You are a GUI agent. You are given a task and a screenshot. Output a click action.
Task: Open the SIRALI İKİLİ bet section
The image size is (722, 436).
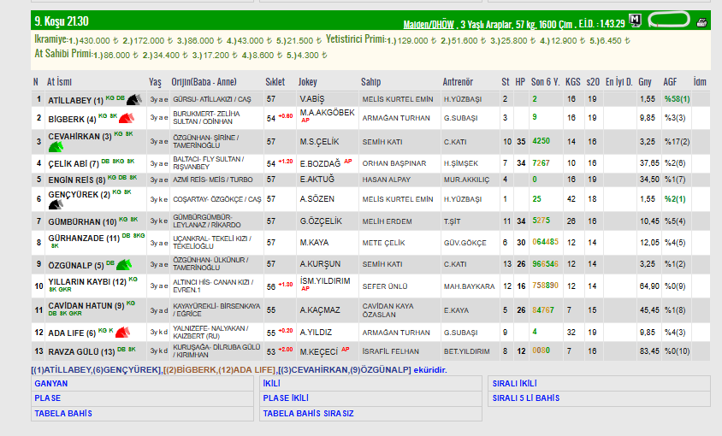[x=514, y=384]
